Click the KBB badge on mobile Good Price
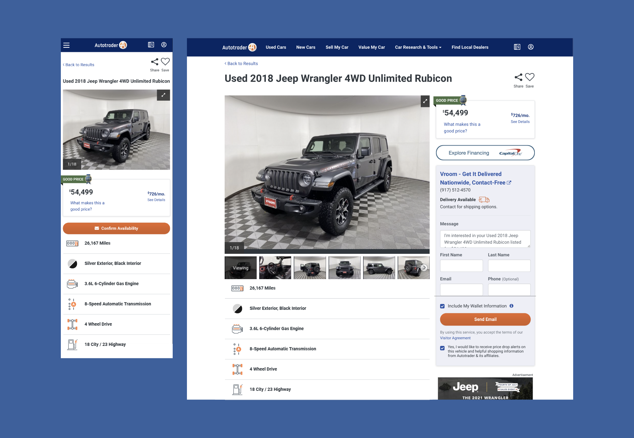The height and width of the screenshot is (438, 634). [88, 179]
